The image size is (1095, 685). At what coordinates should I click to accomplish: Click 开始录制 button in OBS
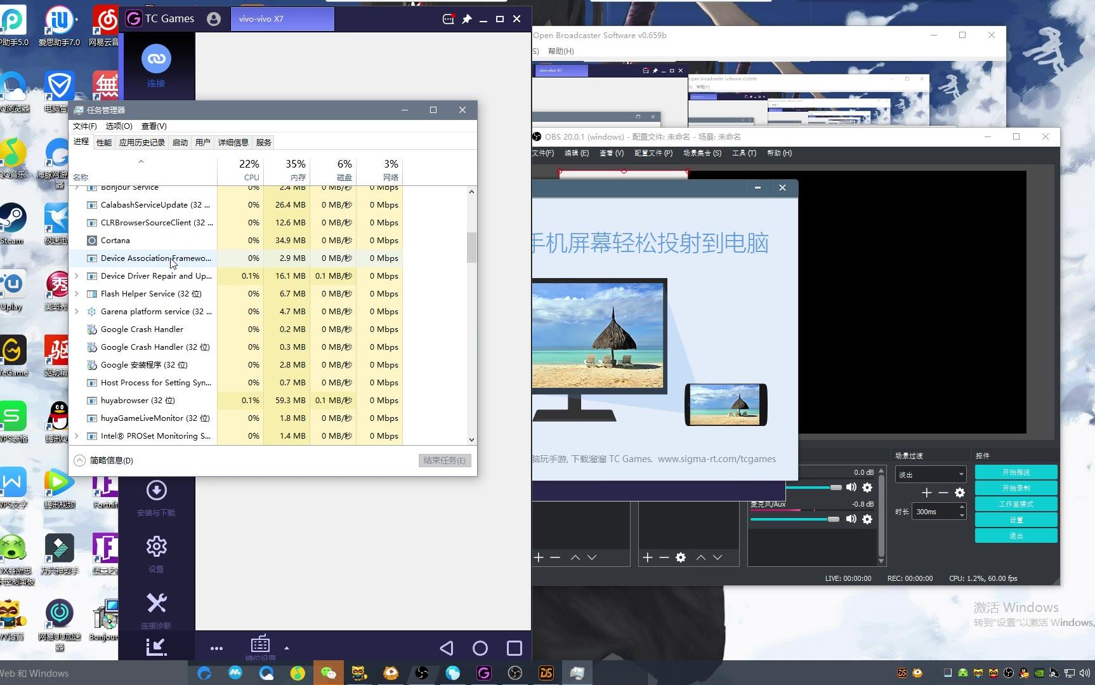click(x=1016, y=488)
